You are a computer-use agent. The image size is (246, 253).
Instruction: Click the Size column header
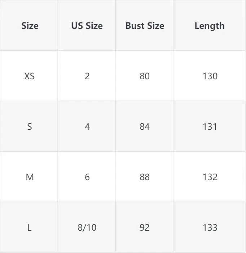tap(30, 26)
